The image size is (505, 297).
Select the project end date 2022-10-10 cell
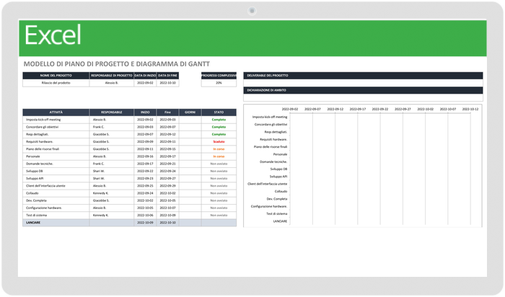click(x=167, y=83)
